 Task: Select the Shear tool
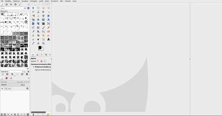click(38, 20)
